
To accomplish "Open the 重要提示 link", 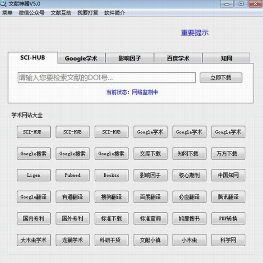I will [195, 33].
